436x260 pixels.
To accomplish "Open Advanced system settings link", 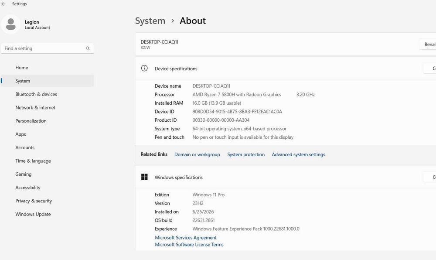I will click(x=298, y=154).
